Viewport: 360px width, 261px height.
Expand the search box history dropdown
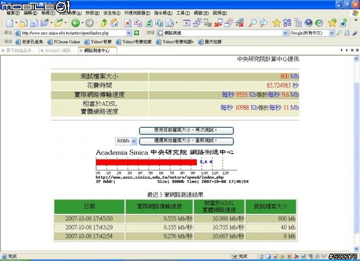tap(285, 33)
